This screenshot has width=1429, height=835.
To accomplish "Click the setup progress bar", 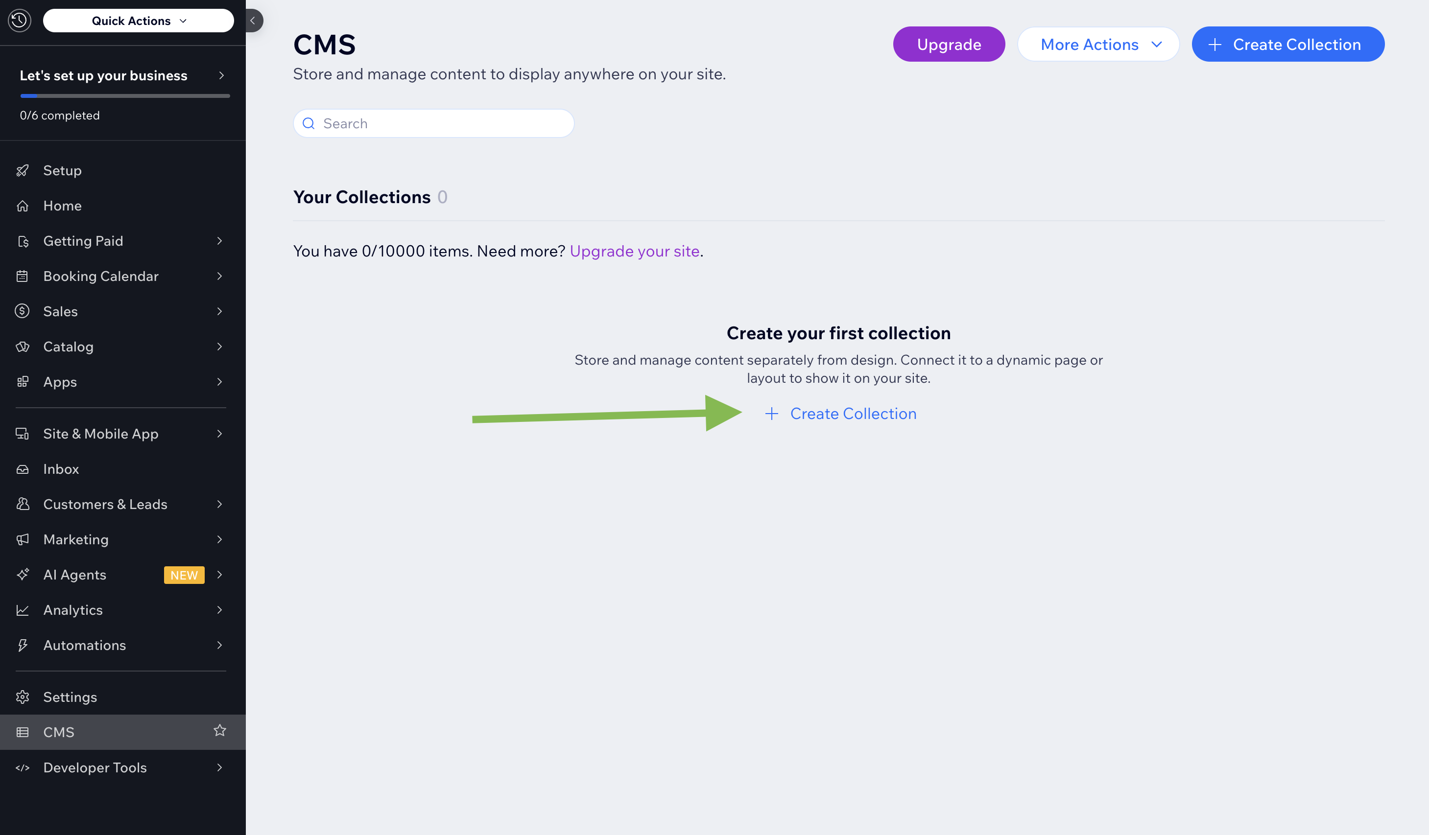I will [x=125, y=96].
